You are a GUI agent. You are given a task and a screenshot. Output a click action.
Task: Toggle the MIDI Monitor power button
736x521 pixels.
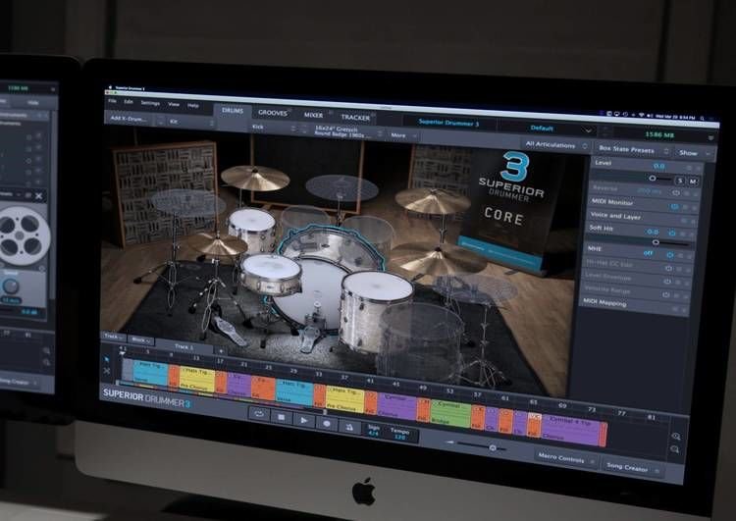pos(674,206)
